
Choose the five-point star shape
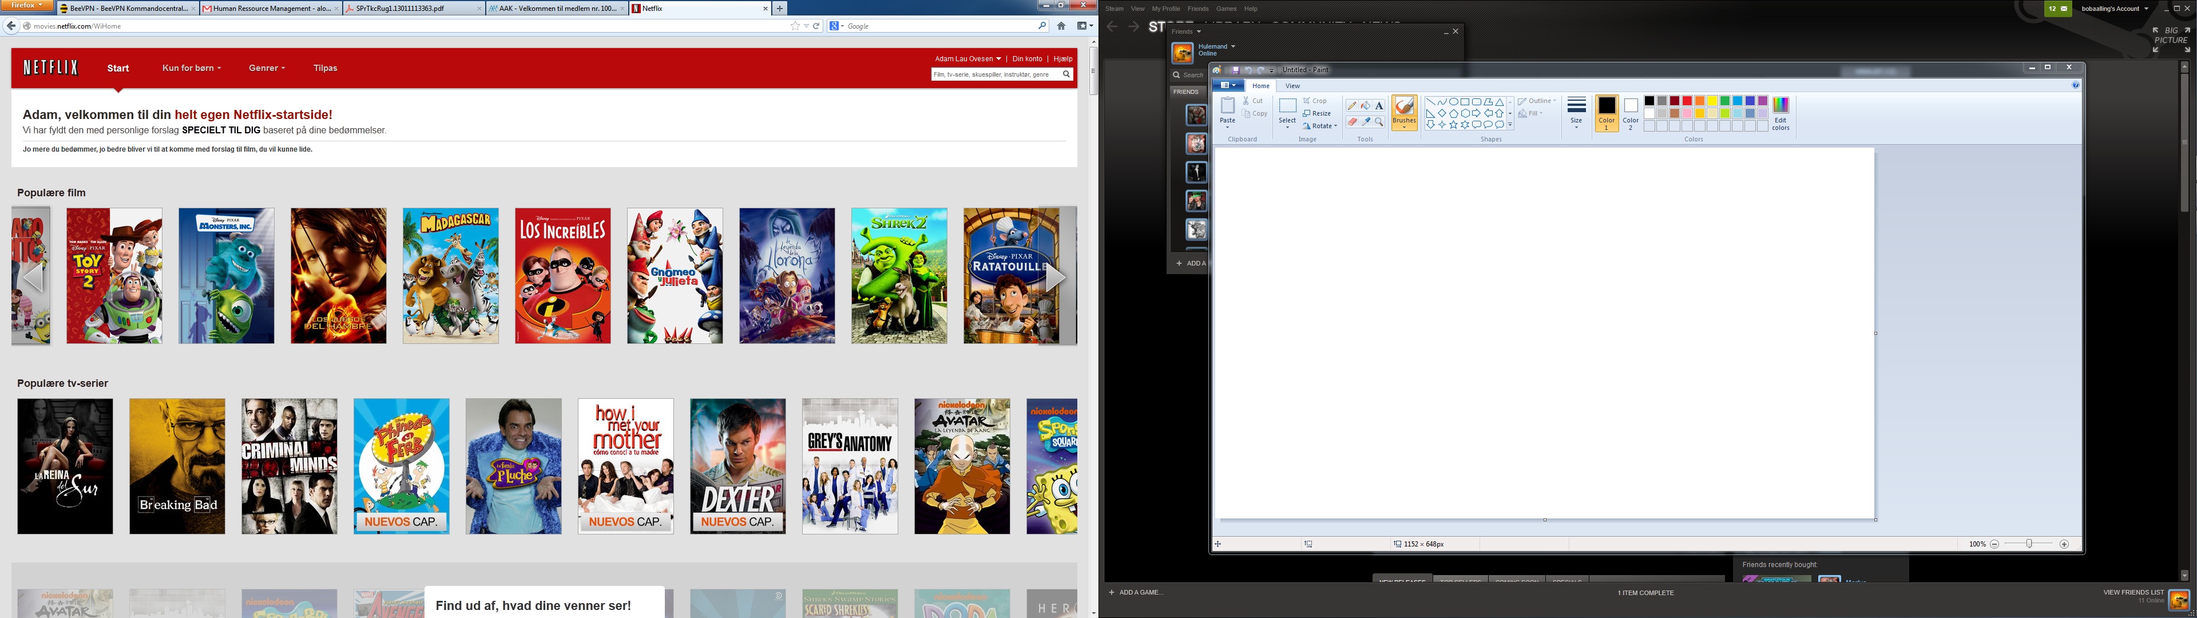[1453, 125]
